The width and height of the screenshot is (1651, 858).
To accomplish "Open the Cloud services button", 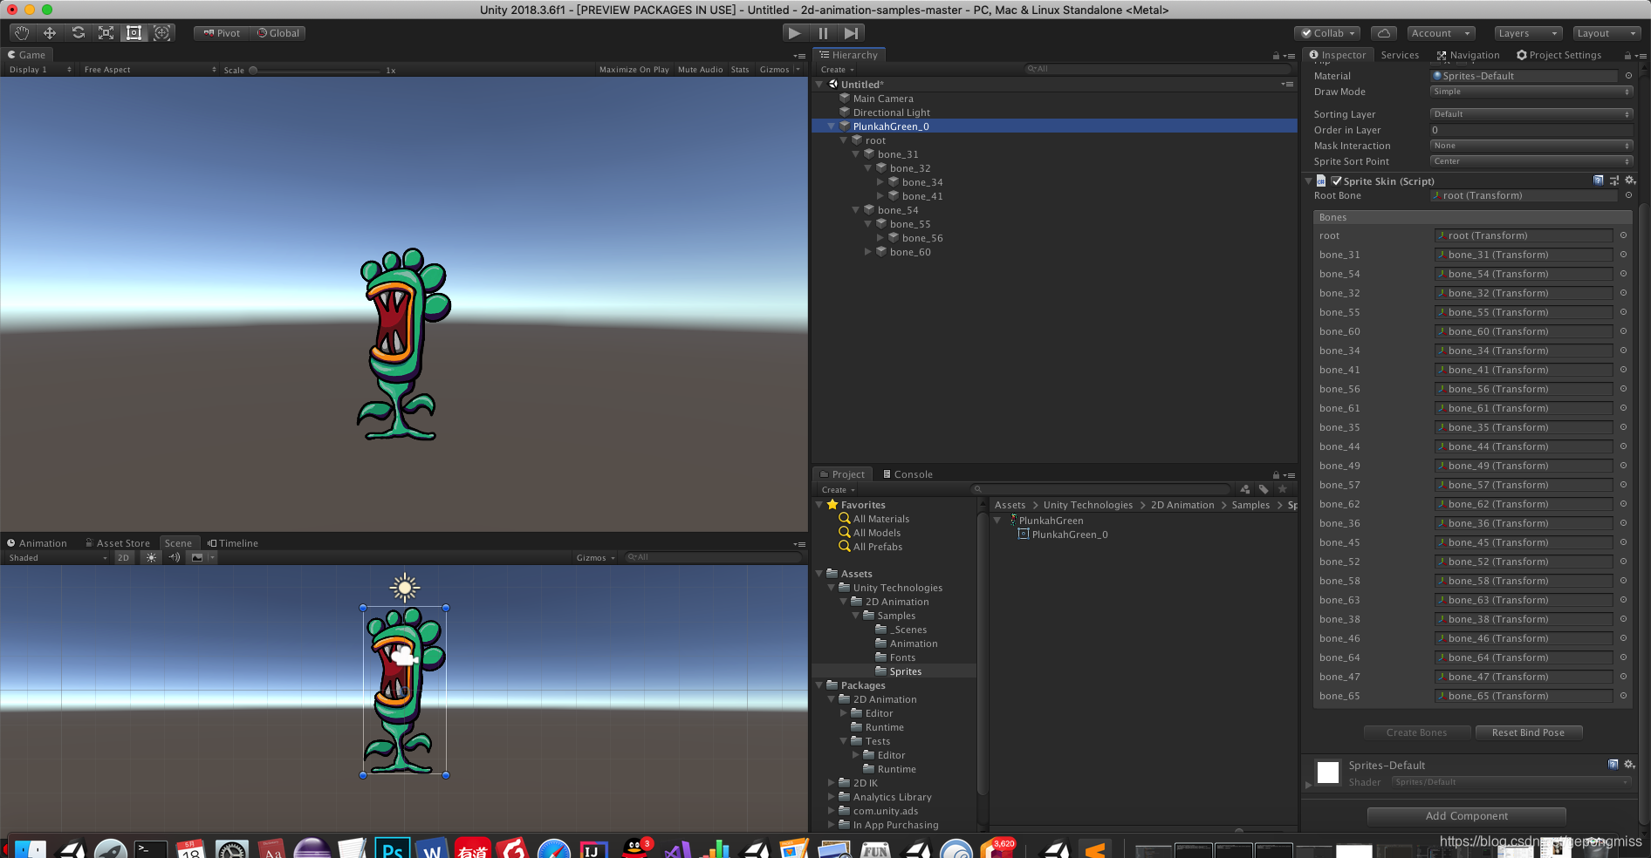I will 1384,33.
